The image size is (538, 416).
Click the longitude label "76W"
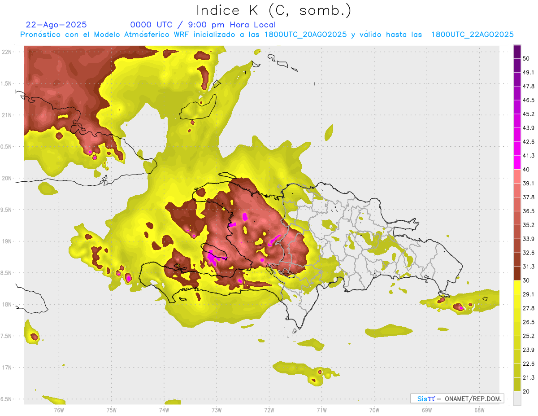[59, 410]
